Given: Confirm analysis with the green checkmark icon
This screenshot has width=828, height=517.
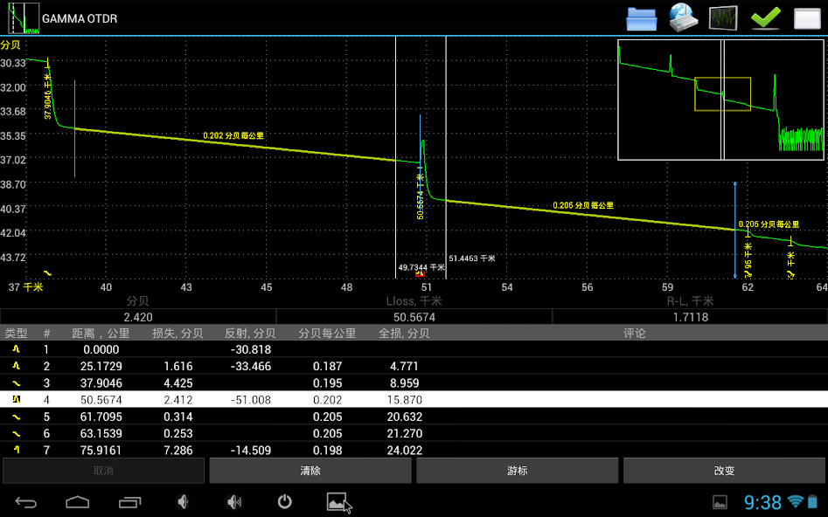Looking at the screenshot, I should 765,17.
